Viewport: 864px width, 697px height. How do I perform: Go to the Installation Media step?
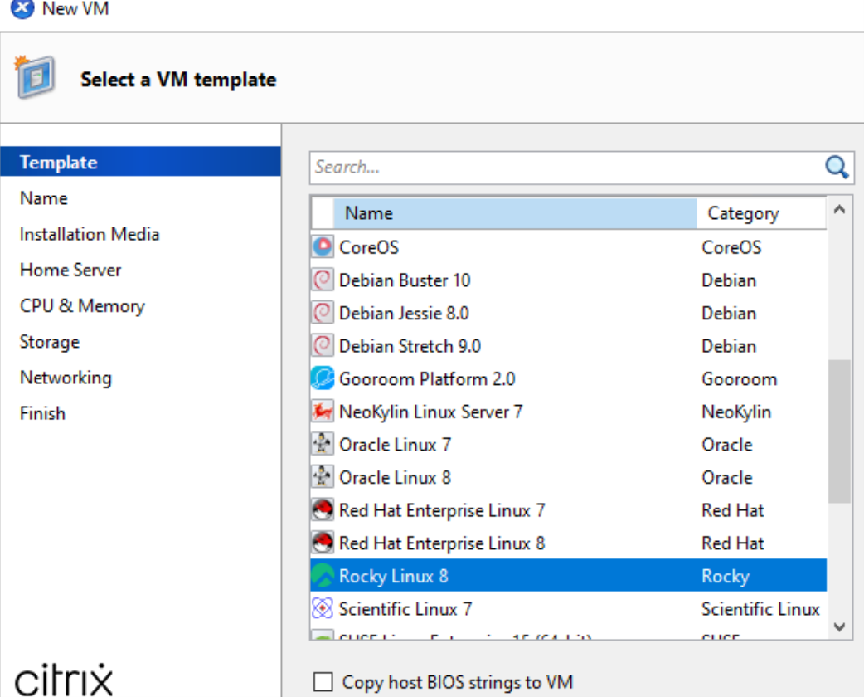point(90,234)
